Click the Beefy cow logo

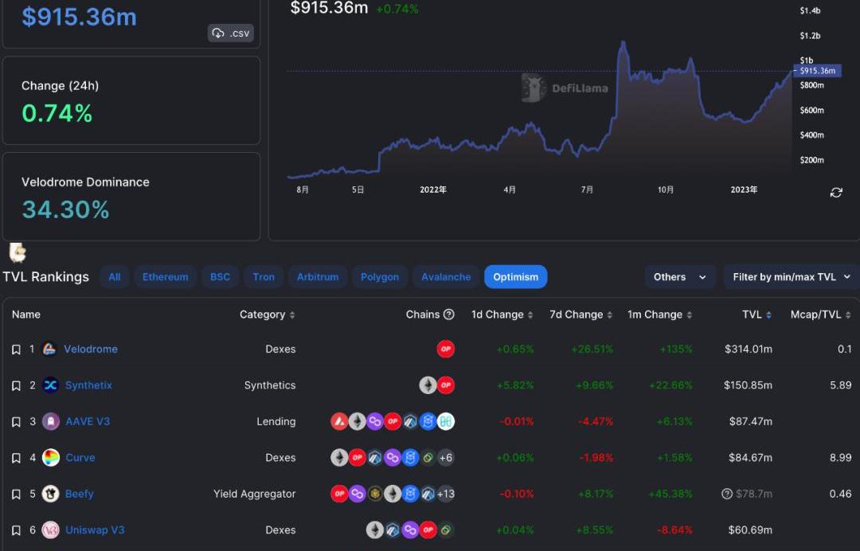pyautogui.click(x=50, y=494)
